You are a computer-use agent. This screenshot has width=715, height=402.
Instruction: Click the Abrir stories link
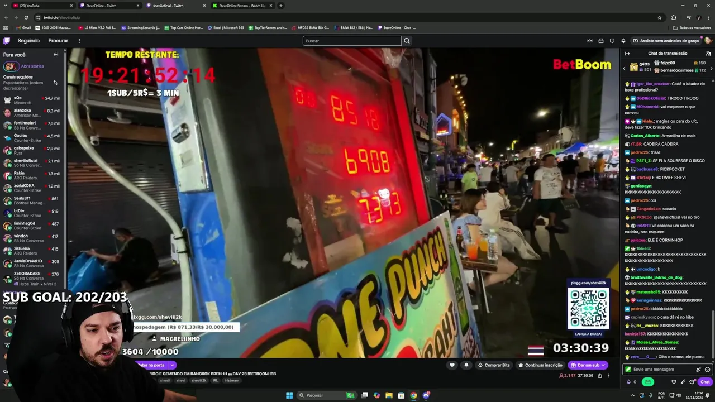pyautogui.click(x=32, y=66)
